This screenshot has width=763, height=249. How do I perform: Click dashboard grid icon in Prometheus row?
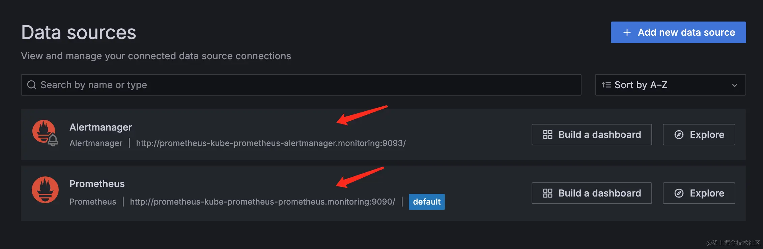tap(547, 193)
